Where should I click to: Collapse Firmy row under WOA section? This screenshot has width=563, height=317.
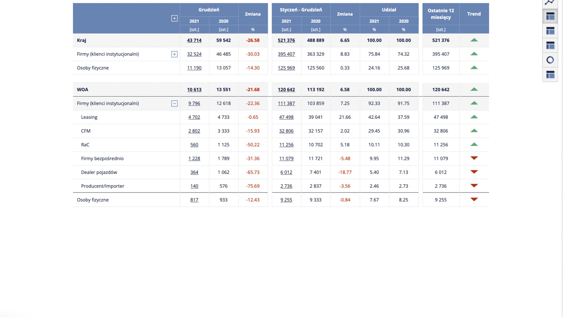click(x=174, y=103)
